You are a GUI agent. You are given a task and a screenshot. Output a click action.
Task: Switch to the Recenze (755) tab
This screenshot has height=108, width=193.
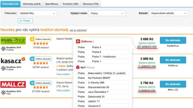coord(91,4)
